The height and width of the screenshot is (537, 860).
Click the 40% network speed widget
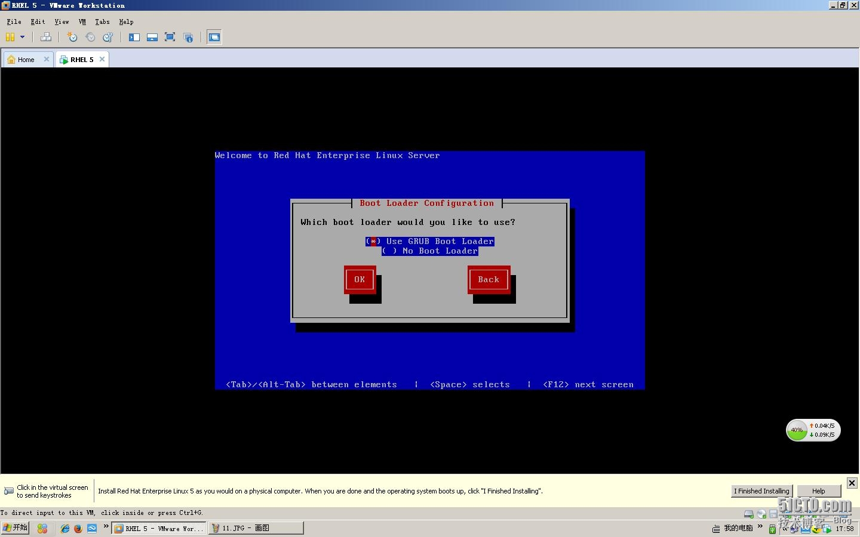[x=813, y=430]
